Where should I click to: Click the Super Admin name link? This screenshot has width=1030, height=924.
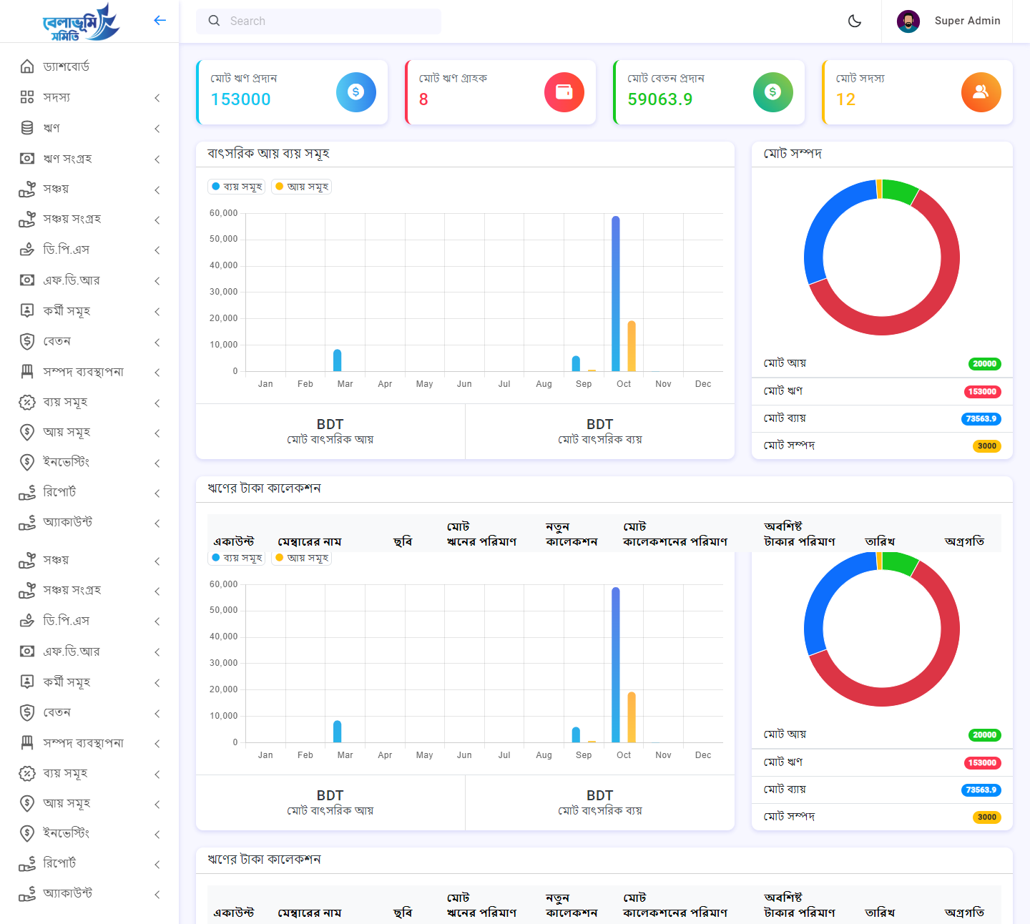(x=967, y=21)
